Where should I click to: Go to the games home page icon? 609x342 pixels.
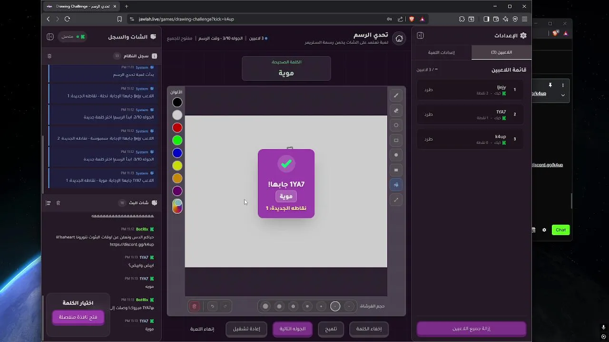[x=399, y=38]
